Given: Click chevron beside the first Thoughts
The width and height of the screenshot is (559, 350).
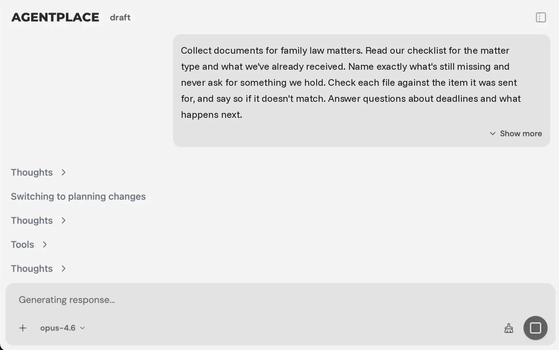Looking at the screenshot, I should pos(63,172).
